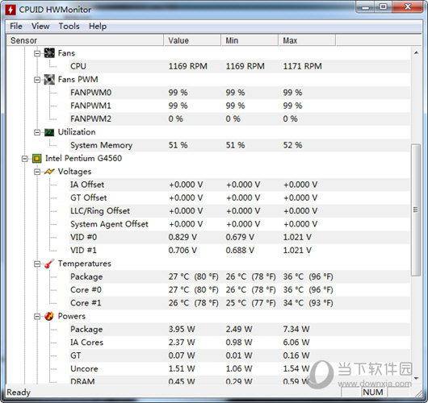Select the IA Cores power row
Screen dimensions: 428x403
(240, 343)
